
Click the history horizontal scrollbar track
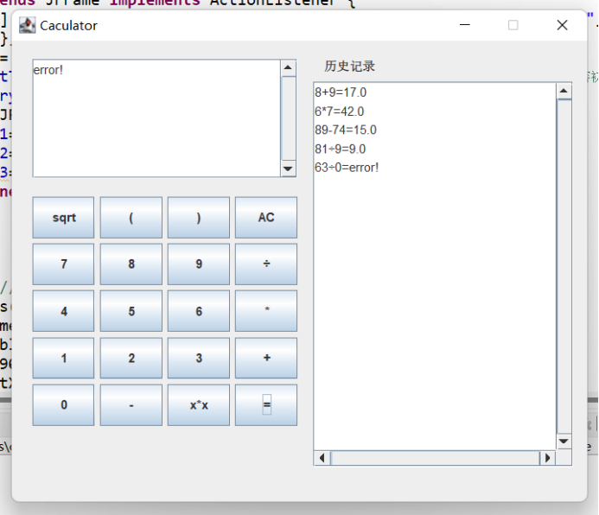tap(435, 458)
